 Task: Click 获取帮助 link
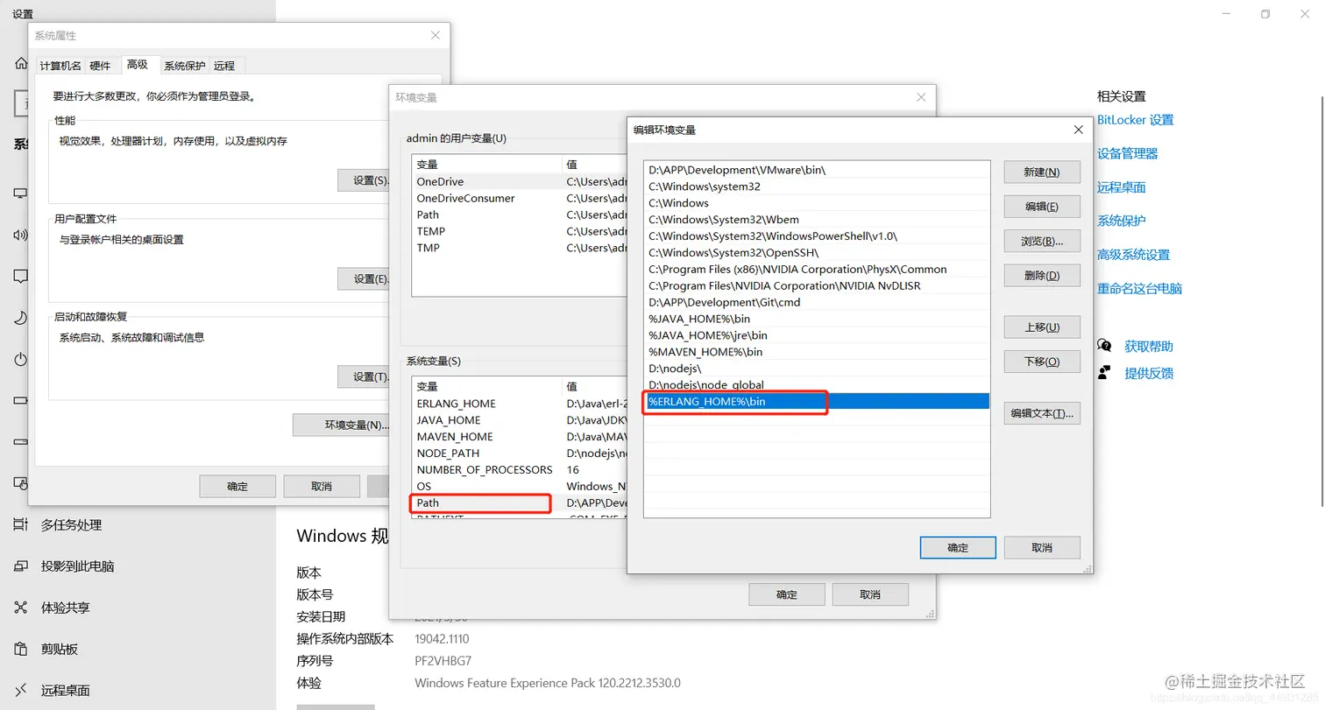tap(1149, 347)
